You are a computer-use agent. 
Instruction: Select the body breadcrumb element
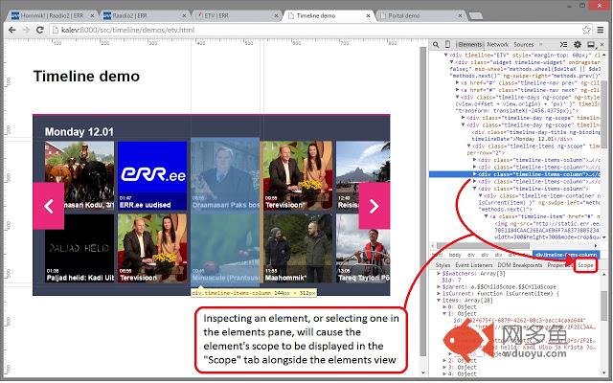[x=455, y=255]
